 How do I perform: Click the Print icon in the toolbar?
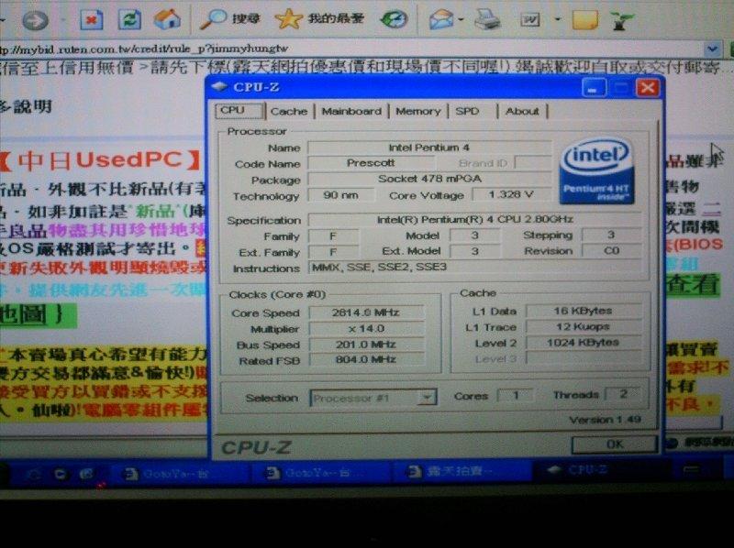tap(488, 18)
